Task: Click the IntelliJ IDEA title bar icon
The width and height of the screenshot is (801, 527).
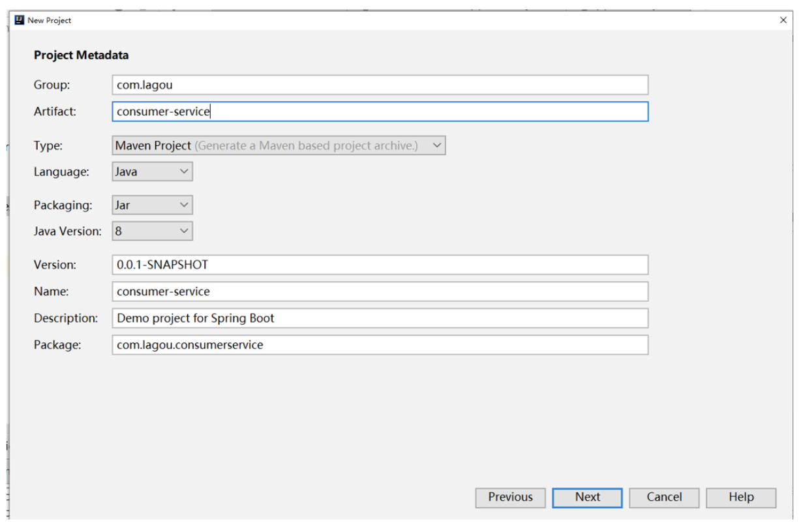Action: click(x=19, y=20)
